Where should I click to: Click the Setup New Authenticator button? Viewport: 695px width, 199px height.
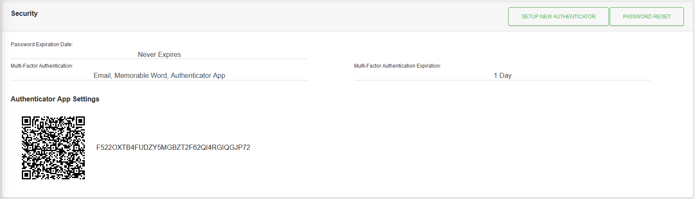[558, 17]
